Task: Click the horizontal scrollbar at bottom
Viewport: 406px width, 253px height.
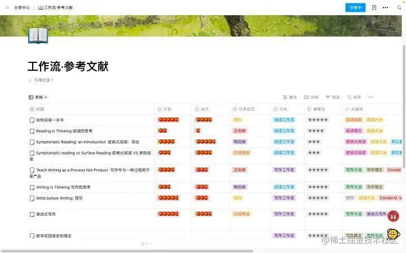Action: click(x=127, y=251)
